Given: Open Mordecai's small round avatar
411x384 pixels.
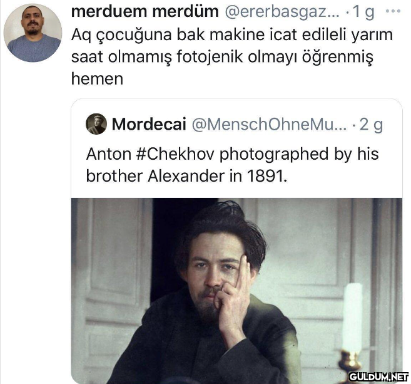Looking at the screenshot, I should pyautogui.click(x=96, y=124).
